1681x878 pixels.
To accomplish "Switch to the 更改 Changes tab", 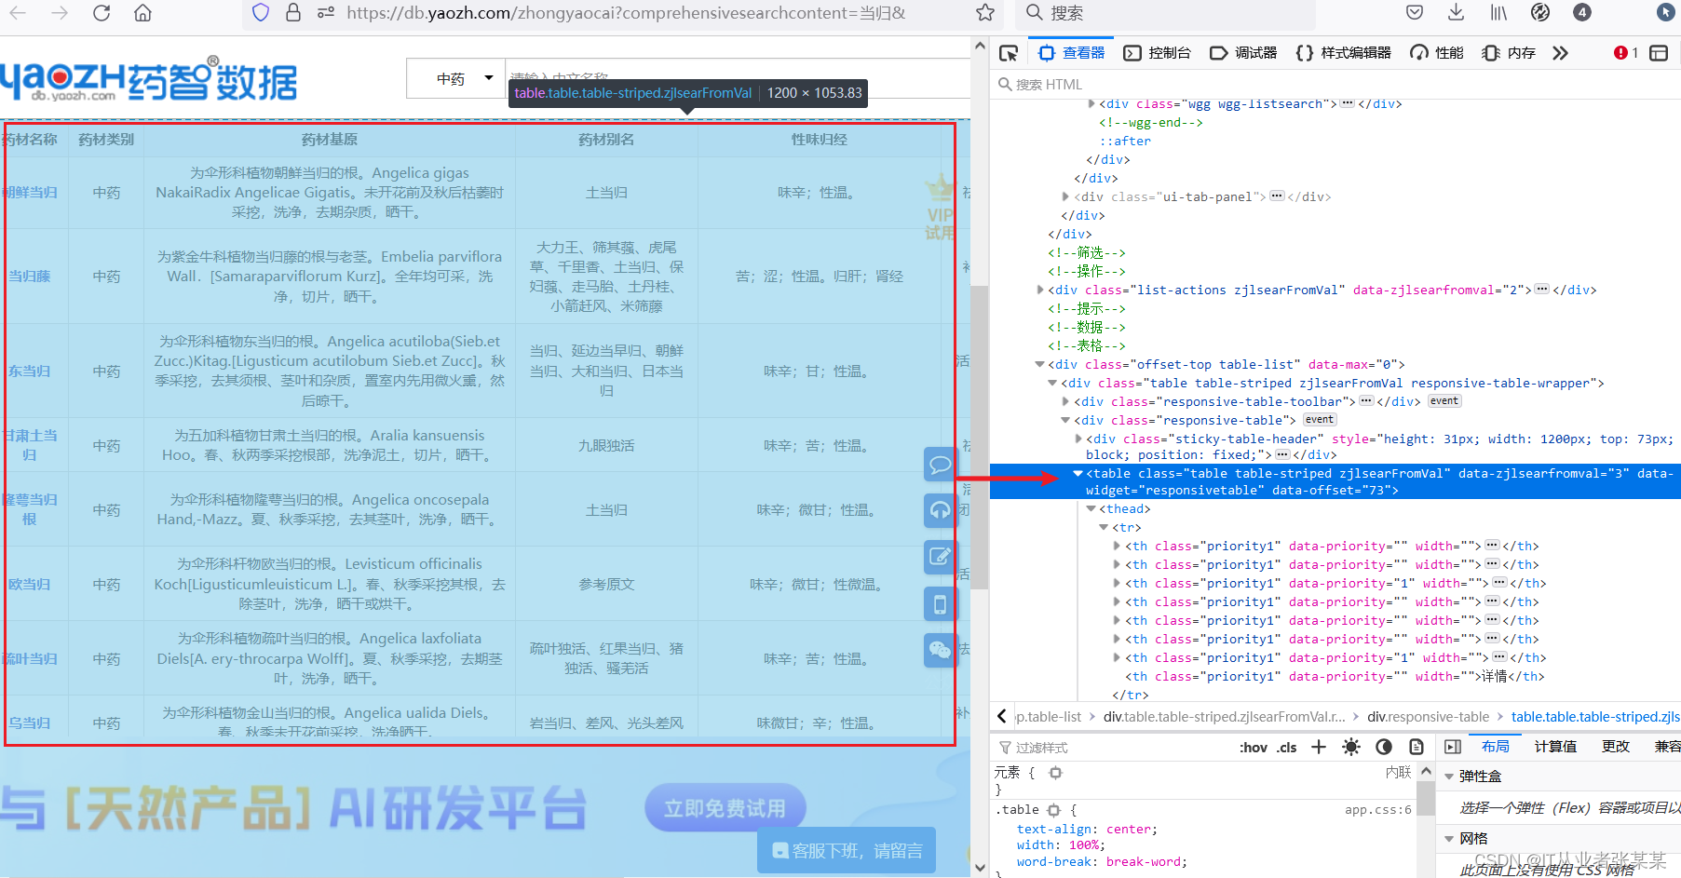I will tap(1616, 747).
